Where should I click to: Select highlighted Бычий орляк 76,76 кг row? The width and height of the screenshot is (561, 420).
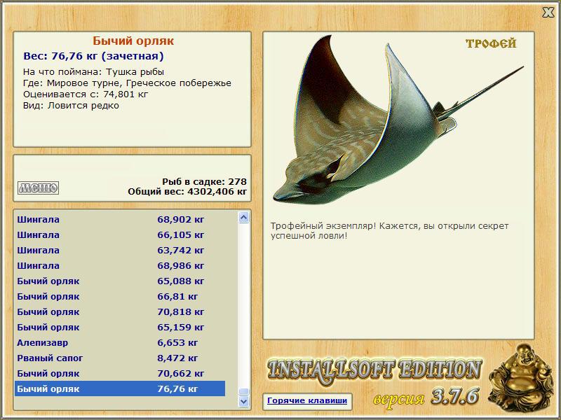coord(120,388)
